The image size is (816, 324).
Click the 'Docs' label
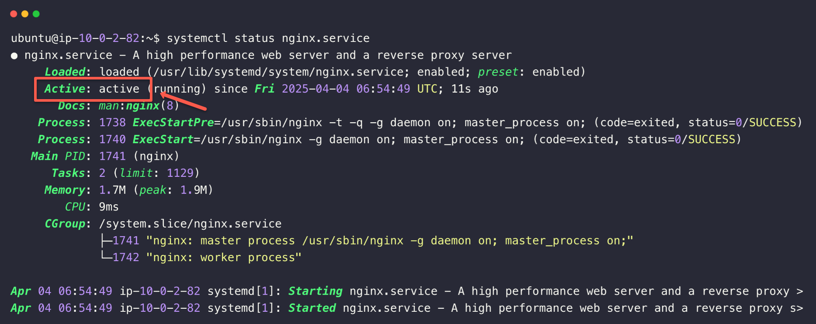point(72,106)
